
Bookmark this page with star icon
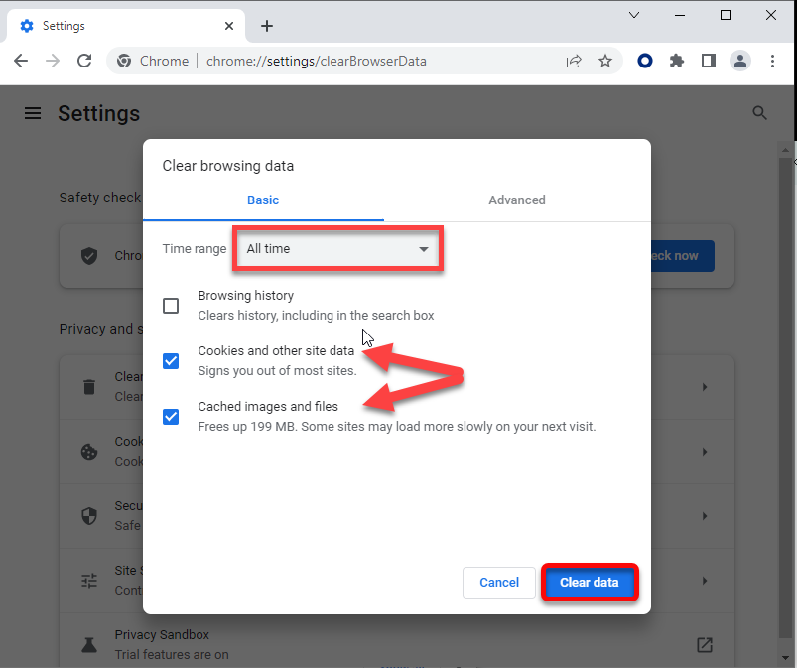pyautogui.click(x=605, y=61)
